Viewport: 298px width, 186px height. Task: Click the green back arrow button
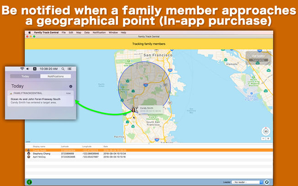click(x=29, y=182)
